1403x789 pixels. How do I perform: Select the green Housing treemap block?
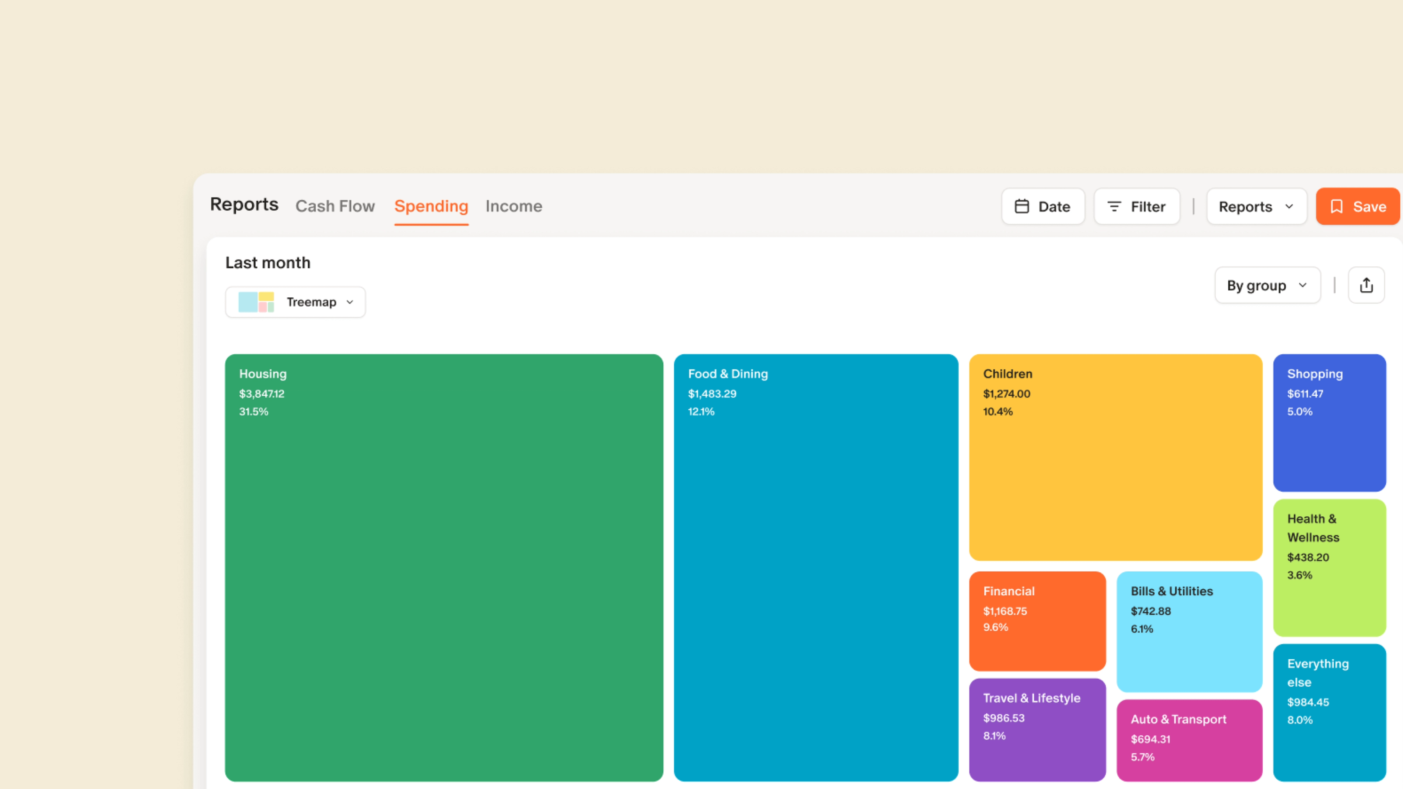pyautogui.click(x=444, y=567)
